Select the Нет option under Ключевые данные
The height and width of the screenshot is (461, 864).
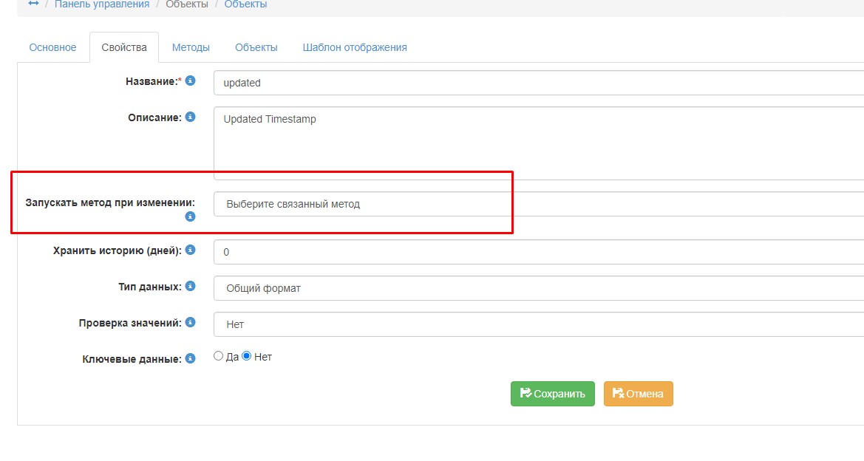point(247,355)
